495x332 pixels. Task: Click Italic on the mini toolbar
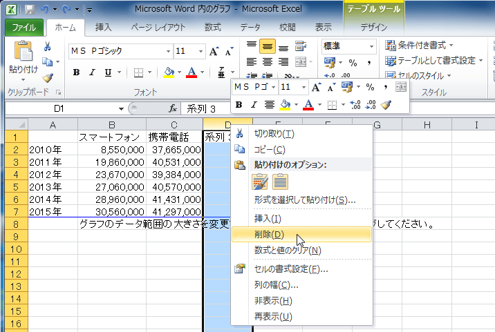pos(254,105)
